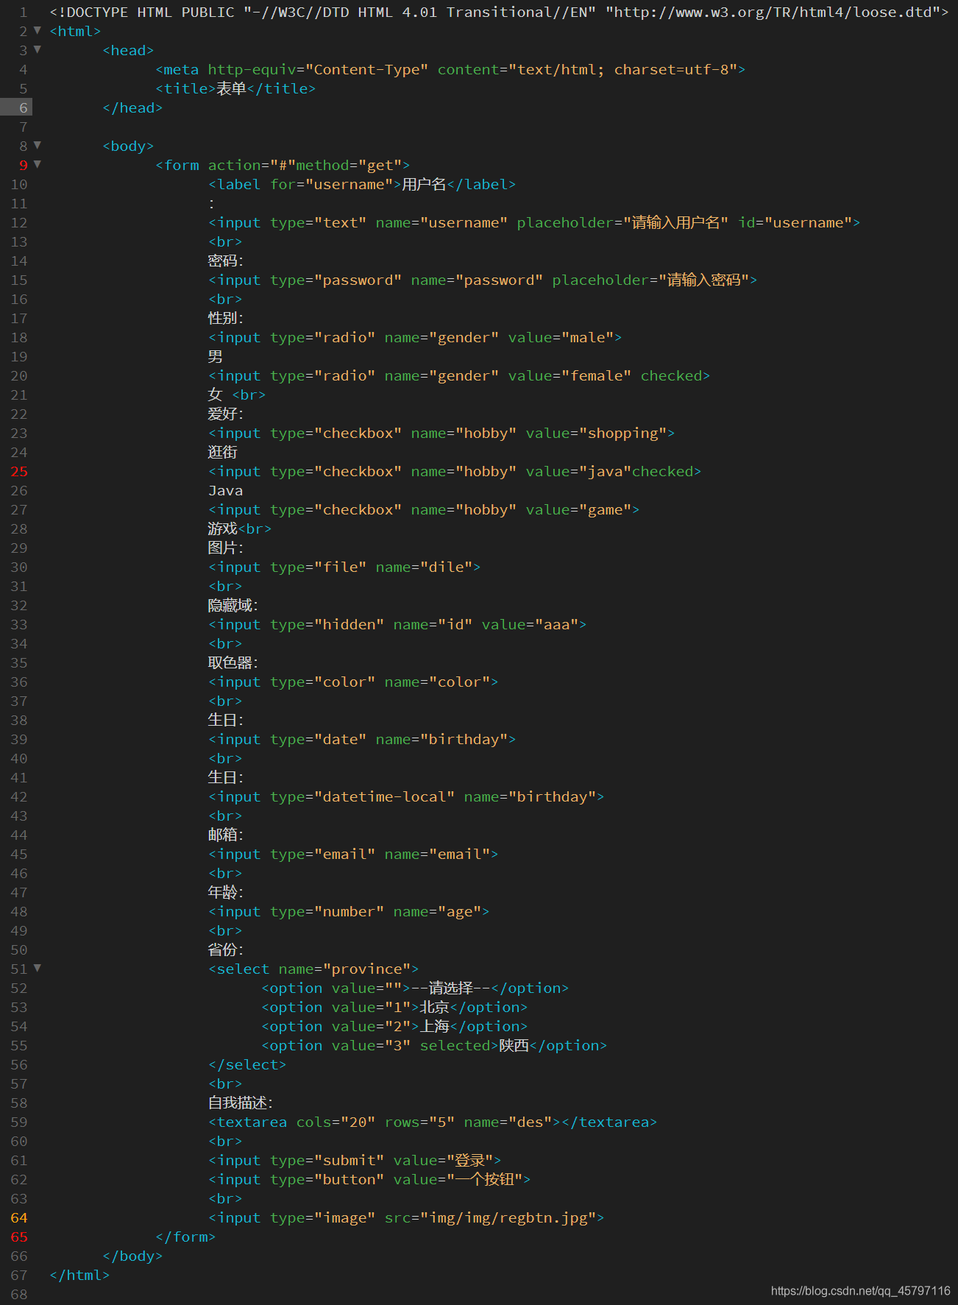The height and width of the screenshot is (1305, 958).
Task: Click the checkbox input with value="game"
Action: coord(424,509)
